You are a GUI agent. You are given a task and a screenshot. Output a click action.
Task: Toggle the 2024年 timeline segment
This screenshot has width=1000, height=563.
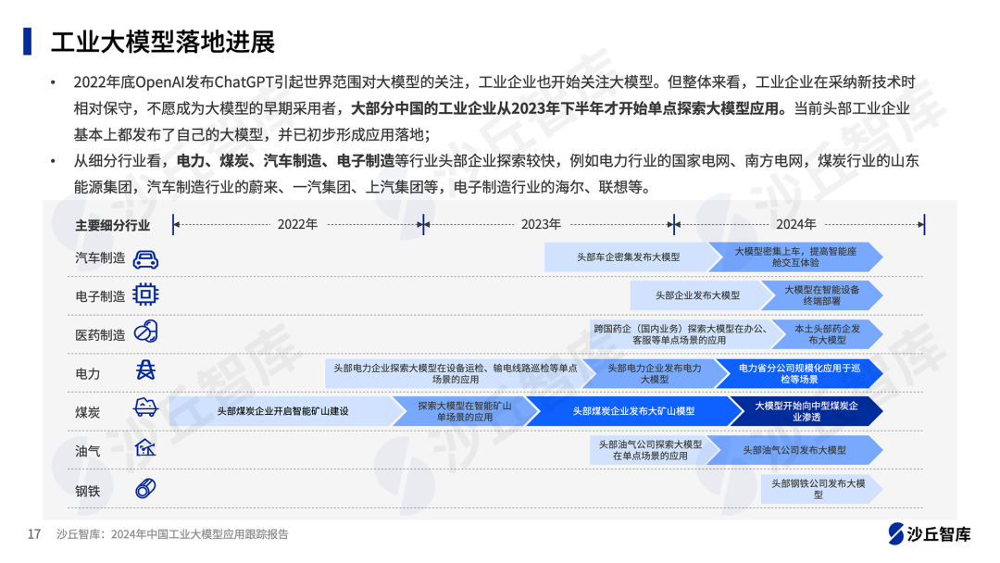[796, 223]
